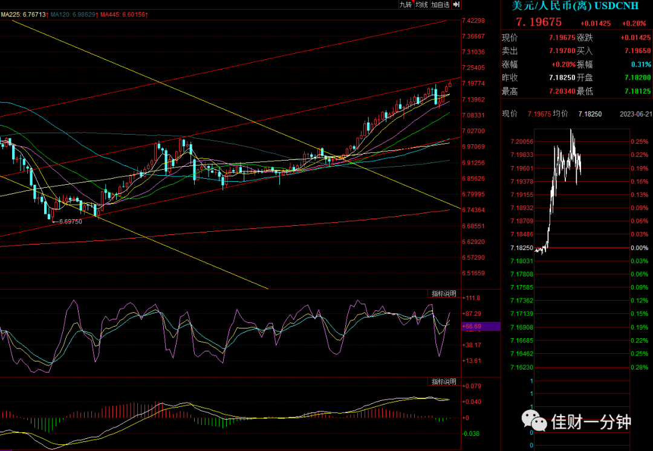The width and height of the screenshot is (653, 451).
Task: Click the MA445 moving average label
Action: (x=124, y=14)
